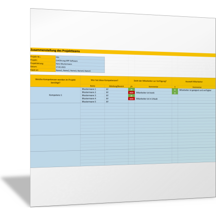This screenshot has width=216, height=216.
Task: Select the red 'nein' cell for Mustermann 4
Action: coord(132,99)
